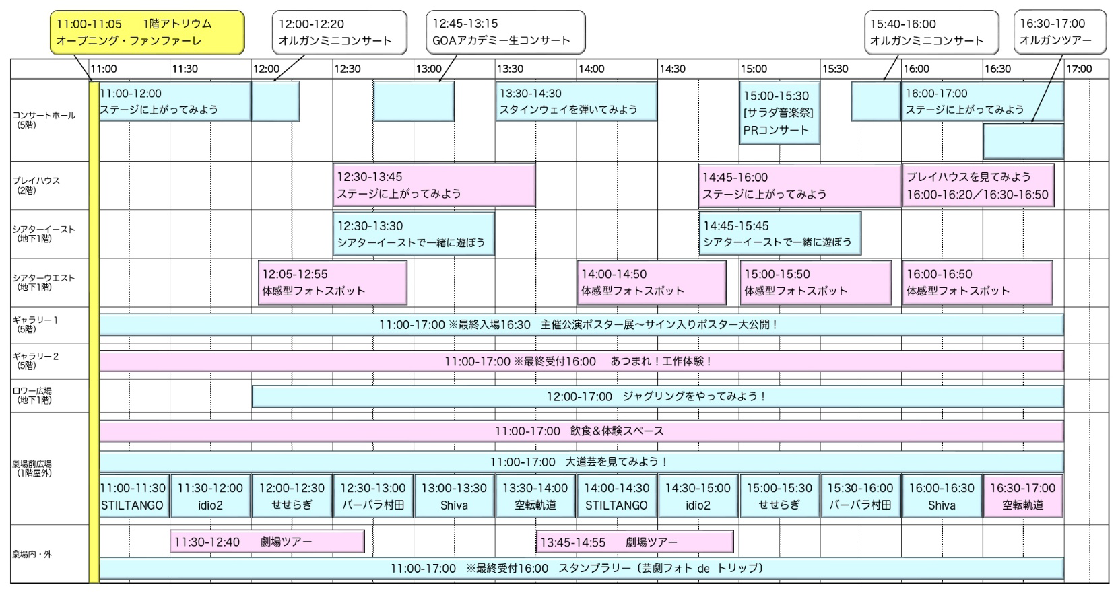Click the ロワー広場 (地下1階) row label
1118x597 pixels.
32,396
